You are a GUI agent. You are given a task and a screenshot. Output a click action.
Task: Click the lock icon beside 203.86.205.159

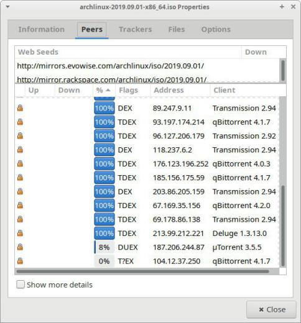[x=20, y=191]
